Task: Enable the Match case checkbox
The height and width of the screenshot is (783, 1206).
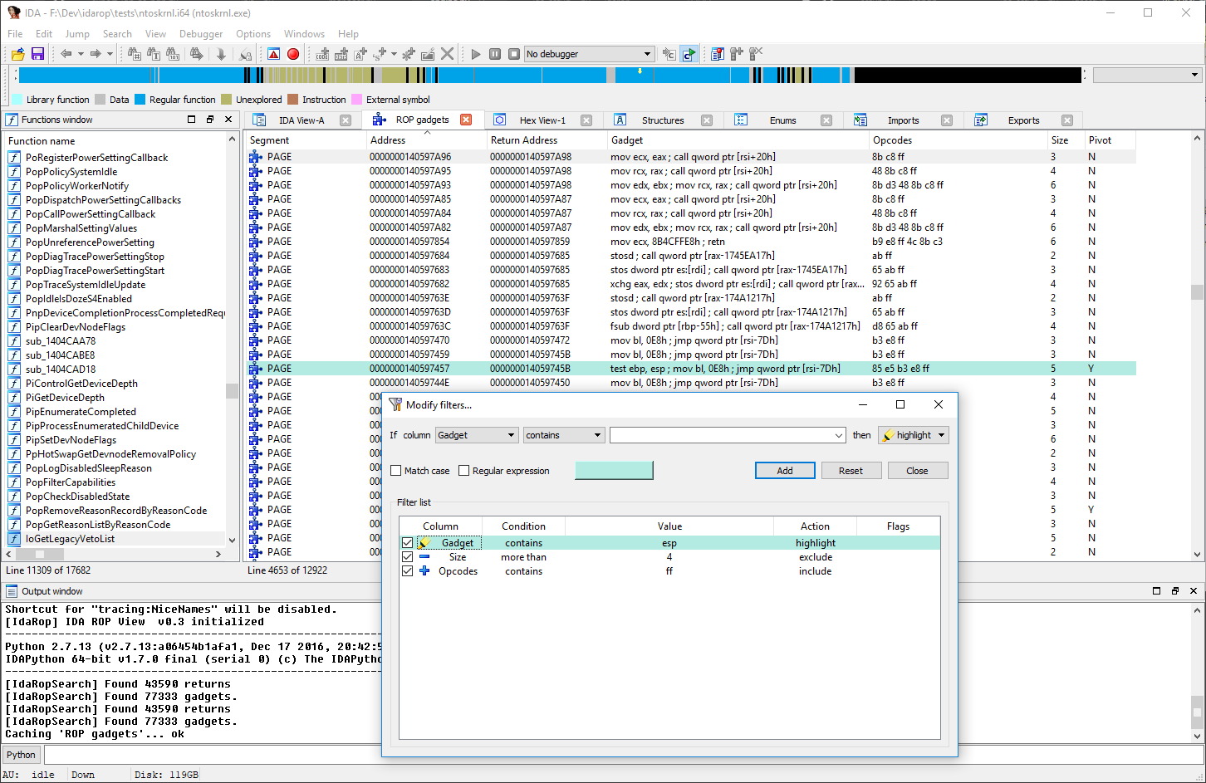Action: [396, 471]
